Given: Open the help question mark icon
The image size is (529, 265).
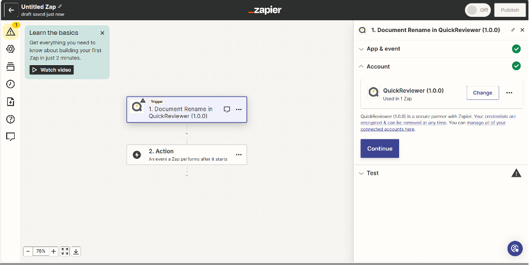Looking at the screenshot, I should pos(10,119).
